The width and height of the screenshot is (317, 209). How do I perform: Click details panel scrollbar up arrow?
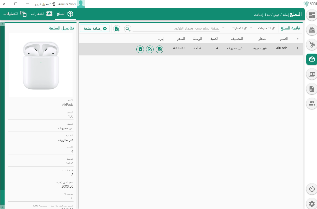[x=2, y=24]
